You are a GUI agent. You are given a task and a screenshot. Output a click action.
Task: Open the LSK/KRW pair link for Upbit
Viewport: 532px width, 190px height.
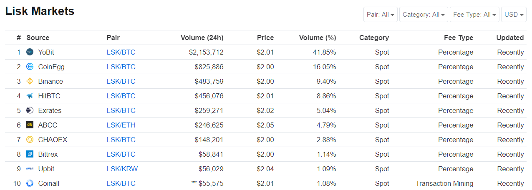(x=122, y=169)
